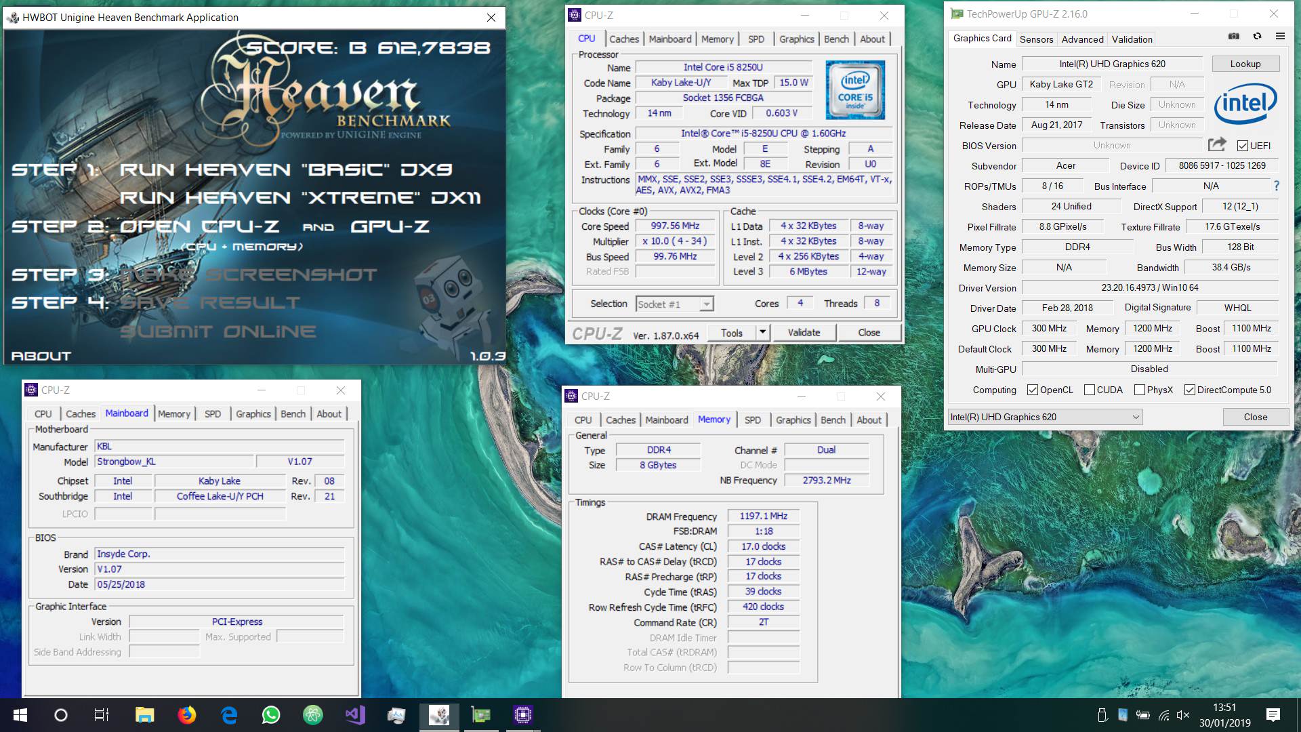Screen dimensions: 1301x732
Task: Click the Lookup button in GPU-Z
Action: click(x=1245, y=64)
